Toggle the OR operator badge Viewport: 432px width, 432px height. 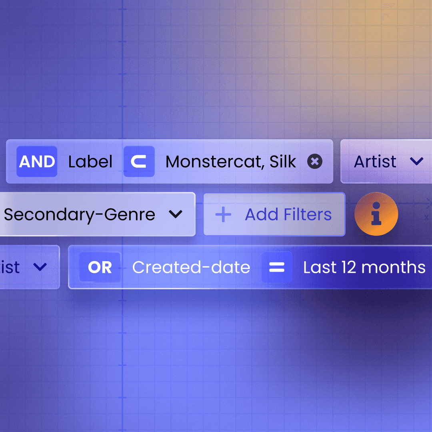click(100, 267)
